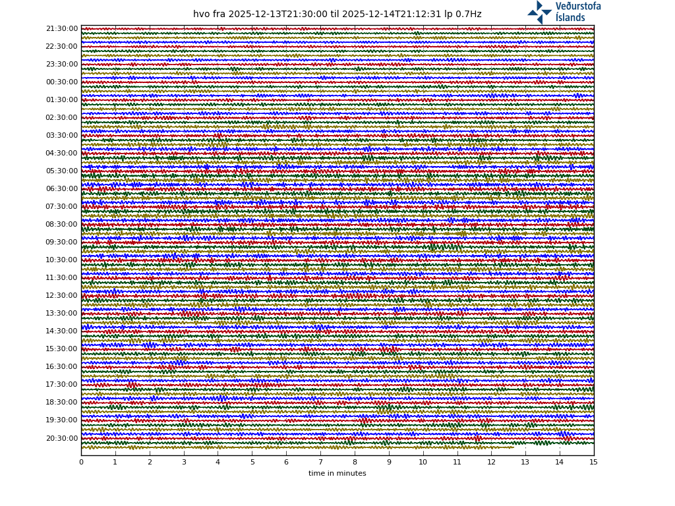
Task: Select the 15:30:00 time label
Action: [62, 349]
